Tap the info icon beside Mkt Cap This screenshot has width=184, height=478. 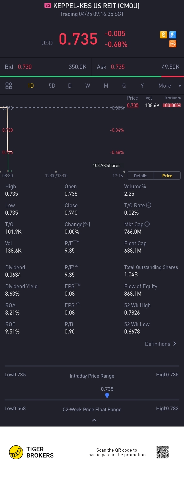pos(147,224)
